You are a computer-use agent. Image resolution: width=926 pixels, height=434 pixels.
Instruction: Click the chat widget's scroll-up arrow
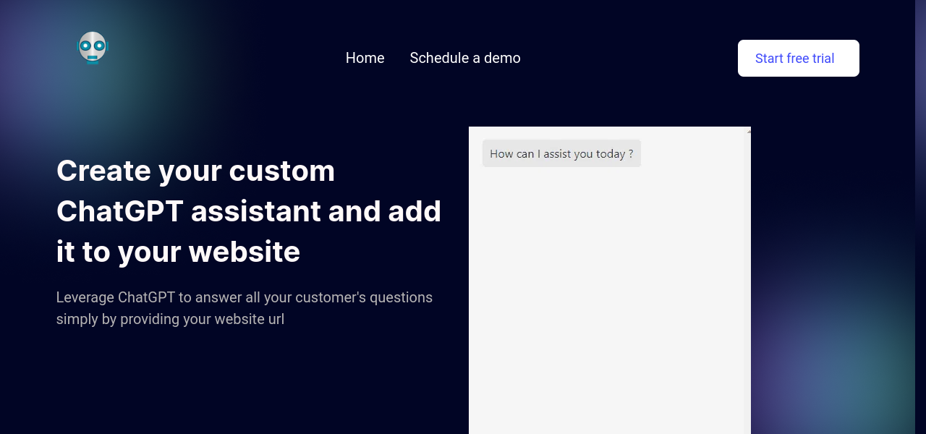coord(748,131)
